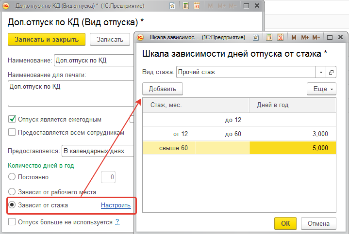Choose 'Зависит от рабочего места' option
This screenshot has height=234, width=349.
pyautogui.click(x=12, y=192)
